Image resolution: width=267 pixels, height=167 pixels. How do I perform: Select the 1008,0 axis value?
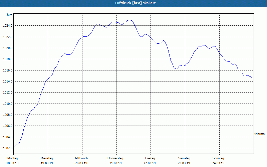(8, 115)
